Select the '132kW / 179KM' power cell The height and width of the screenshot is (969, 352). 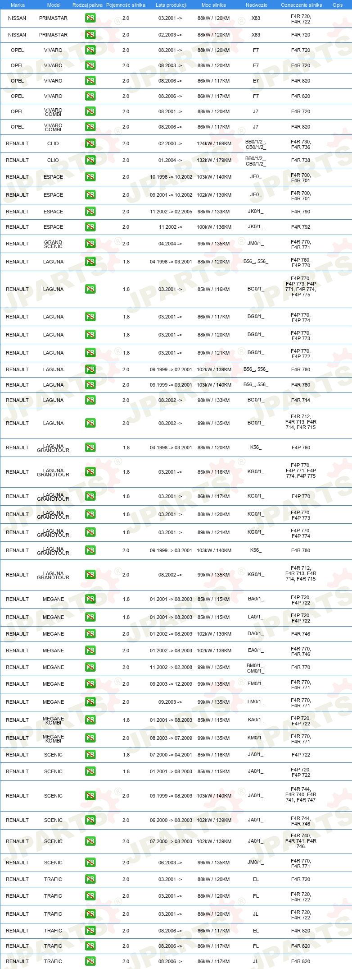click(214, 160)
